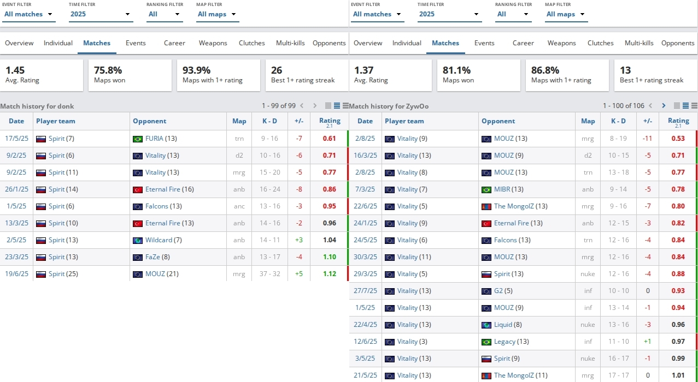Open Map Filter dropdown on ZywOo page

click(x=566, y=14)
